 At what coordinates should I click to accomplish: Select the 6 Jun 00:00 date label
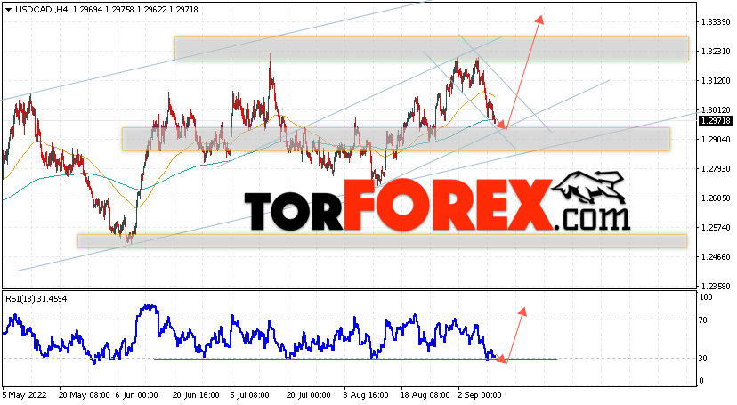139,395
